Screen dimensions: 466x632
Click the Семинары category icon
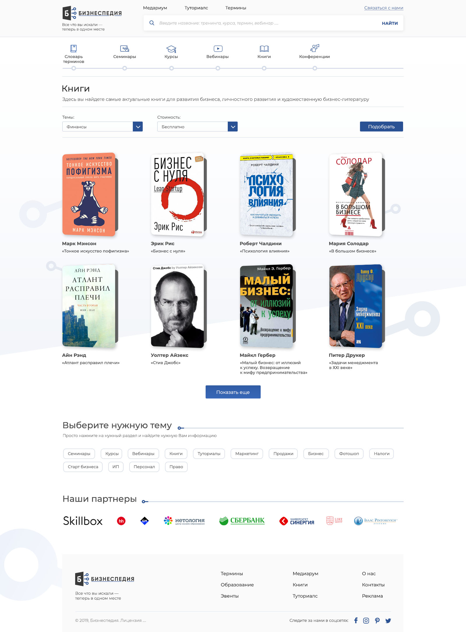pyautogui.click(x=125, y=48)
